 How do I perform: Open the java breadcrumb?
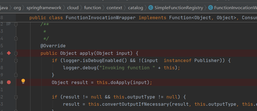pyautogui.click(x=4, y=8)
